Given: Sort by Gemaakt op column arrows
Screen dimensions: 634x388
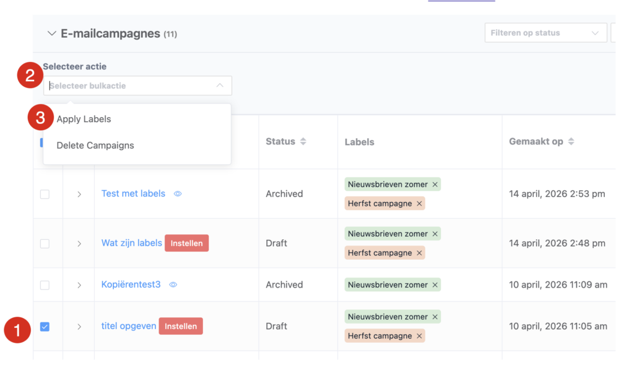Looking at the screenshot, I should 571,141.
